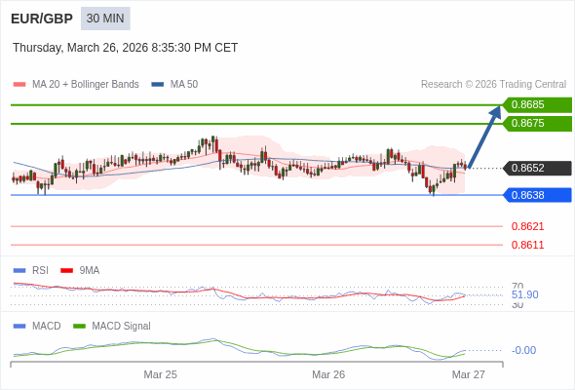Click the RSI value 51.90

(x=524, y=294)
